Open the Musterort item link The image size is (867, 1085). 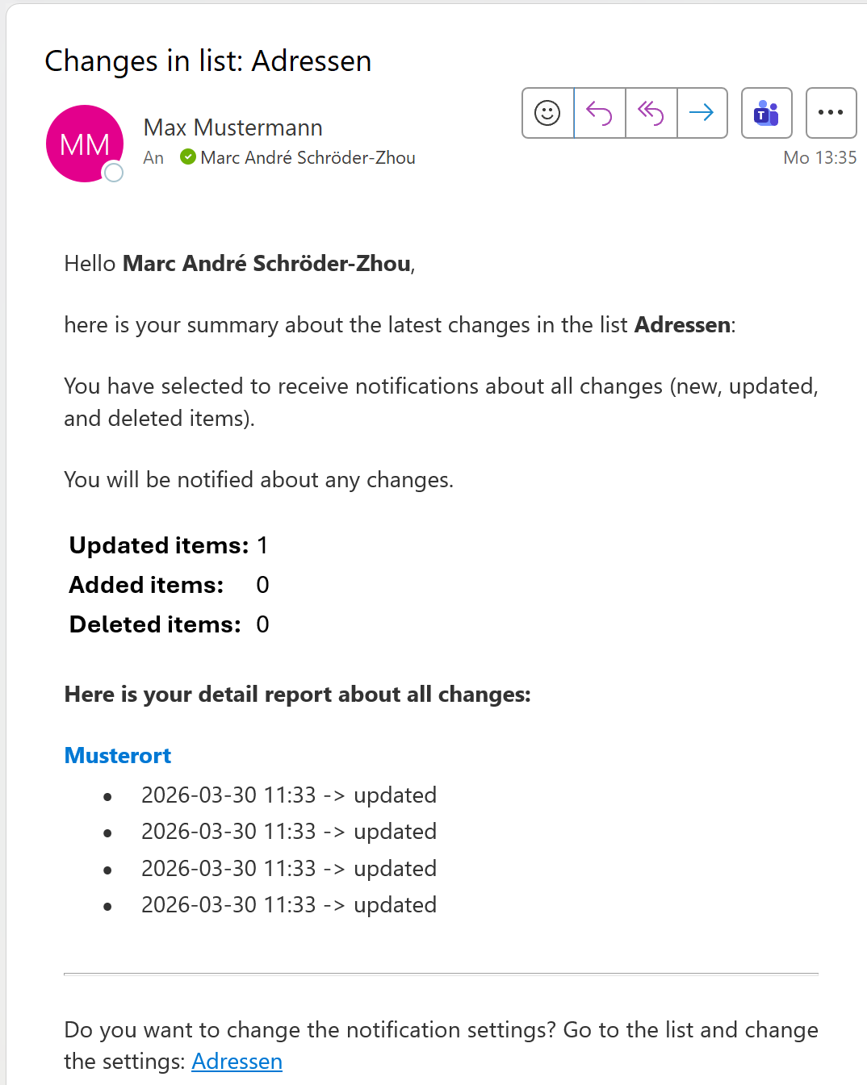pyautogui.click(x=117, y=756)
